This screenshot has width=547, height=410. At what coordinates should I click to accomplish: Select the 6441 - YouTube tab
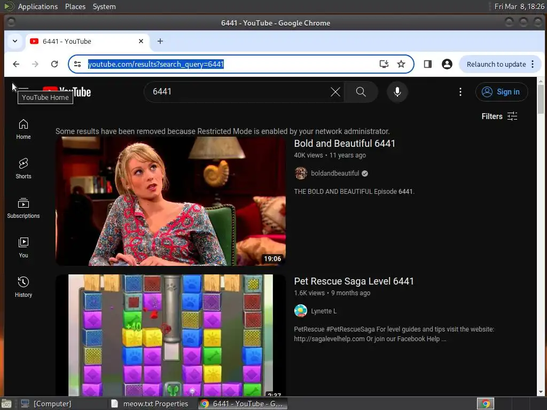coord(87,41)
